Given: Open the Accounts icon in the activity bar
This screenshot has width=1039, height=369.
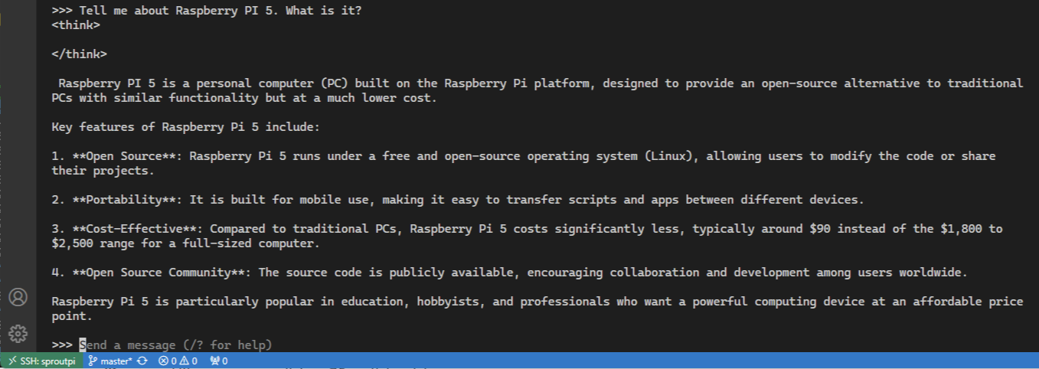Looking at the screenshot, I should (18, 297).
